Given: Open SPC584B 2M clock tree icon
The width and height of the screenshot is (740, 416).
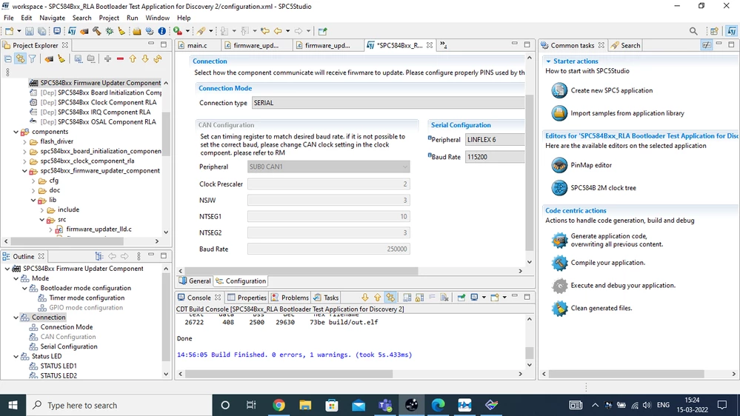Looking at the screenshot, I should (x=559, y=188).
